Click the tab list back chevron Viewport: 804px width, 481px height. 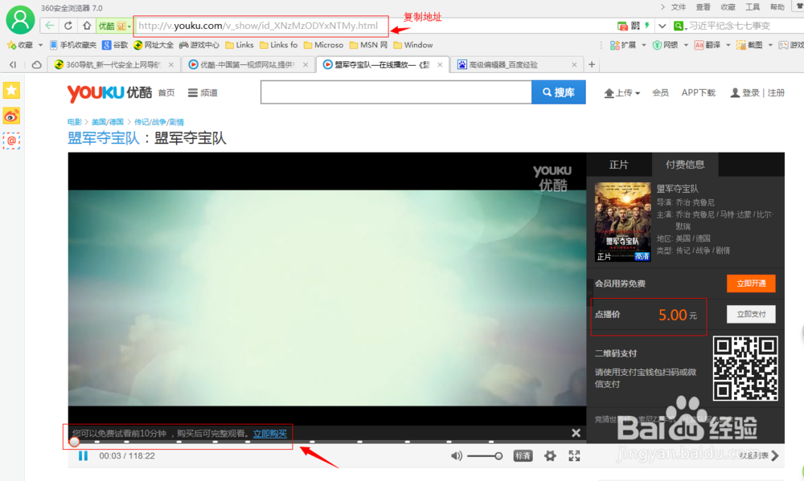13,64
